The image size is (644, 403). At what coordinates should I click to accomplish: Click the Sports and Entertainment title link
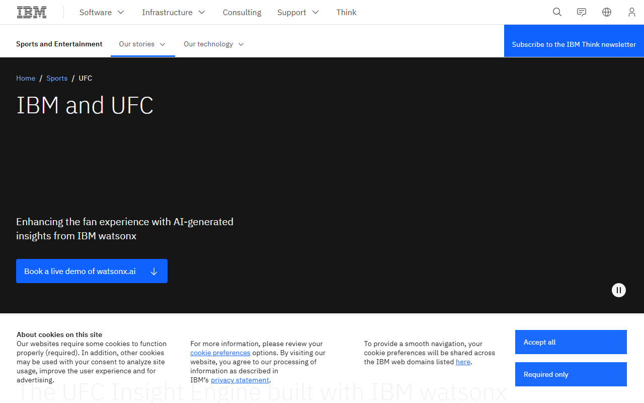pos(59,44)
